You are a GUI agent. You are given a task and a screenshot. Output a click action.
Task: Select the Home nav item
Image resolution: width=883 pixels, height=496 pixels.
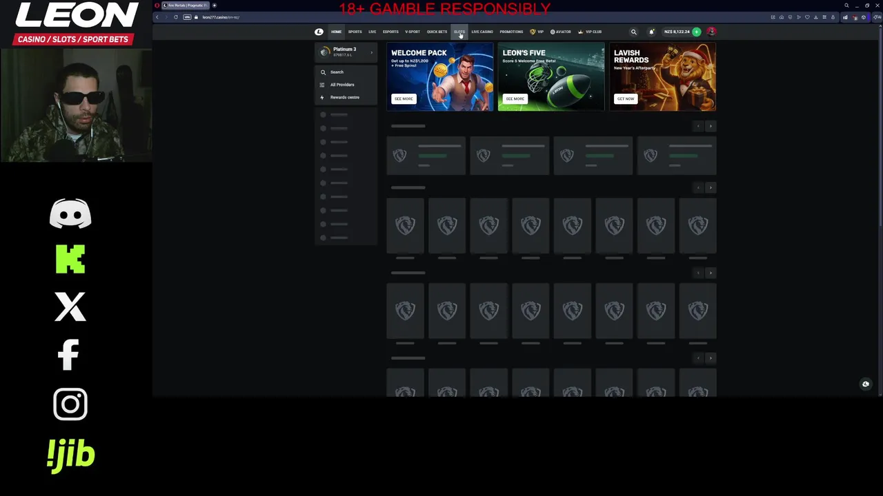tap(336, 32)
